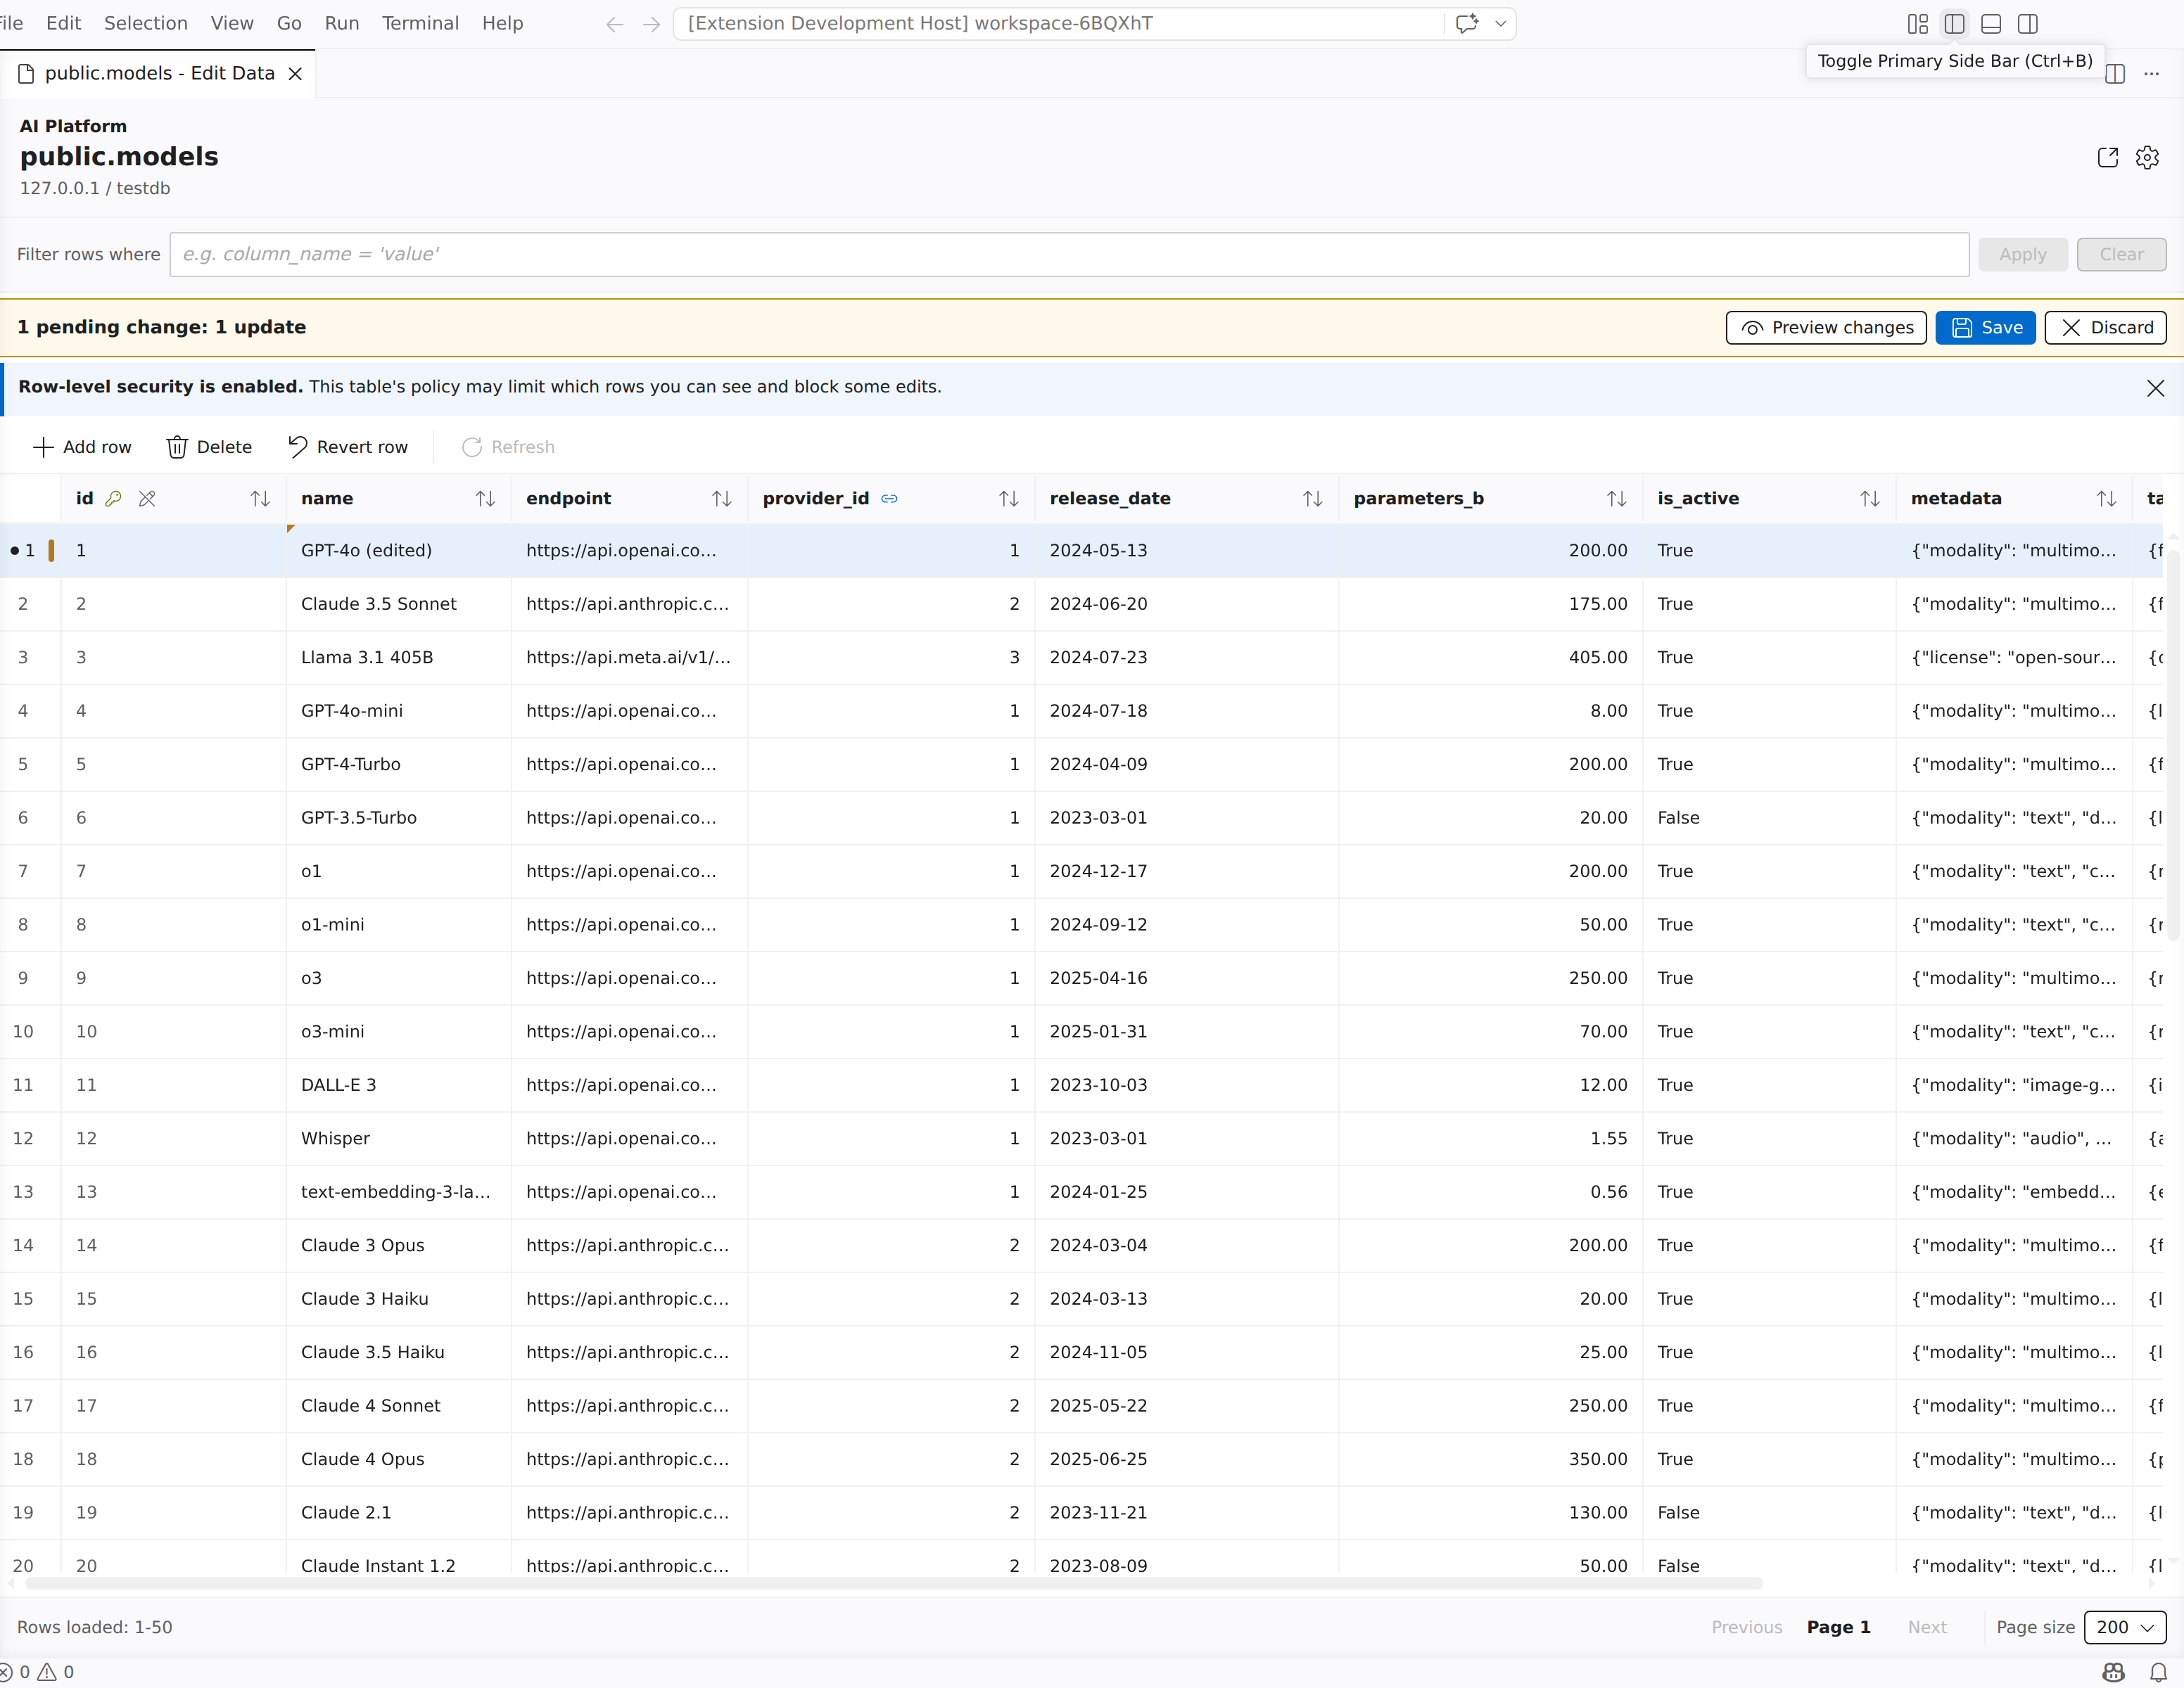Screen dimensions: 2184x1688
Task: Sort the endpoint column
Action: click(x=721, y=499)
